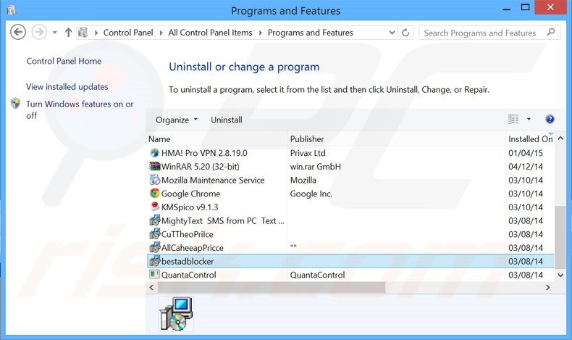The image size is (572, 340).
Task: Click the Google Chrome icon
Action: [155, 193]
